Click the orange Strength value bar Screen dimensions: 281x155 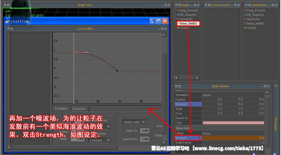233,138
